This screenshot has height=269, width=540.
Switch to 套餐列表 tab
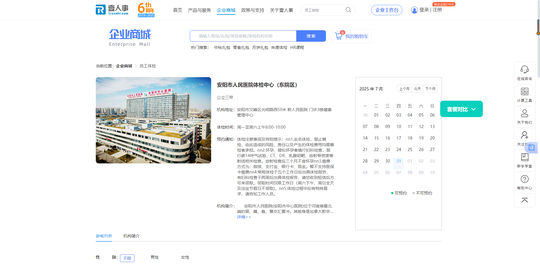point(104,236)
